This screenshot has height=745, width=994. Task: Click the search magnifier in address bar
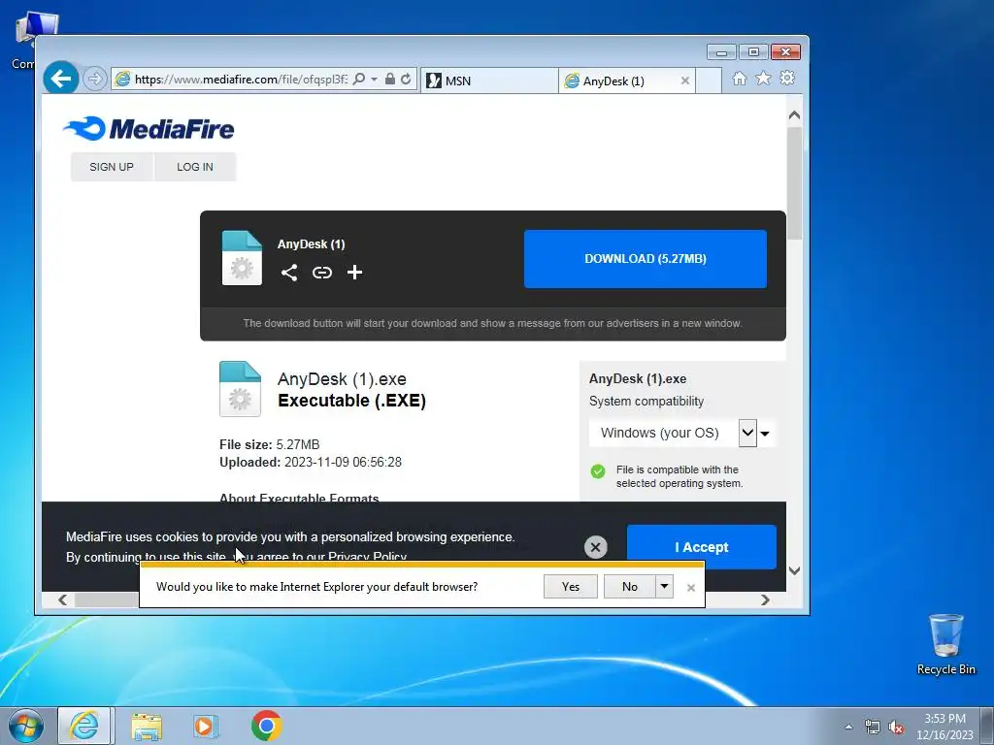point(359,80)
